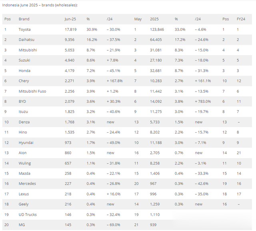
Task: Select Suzuki's + 7.8% change value
Action: (112, 60)
